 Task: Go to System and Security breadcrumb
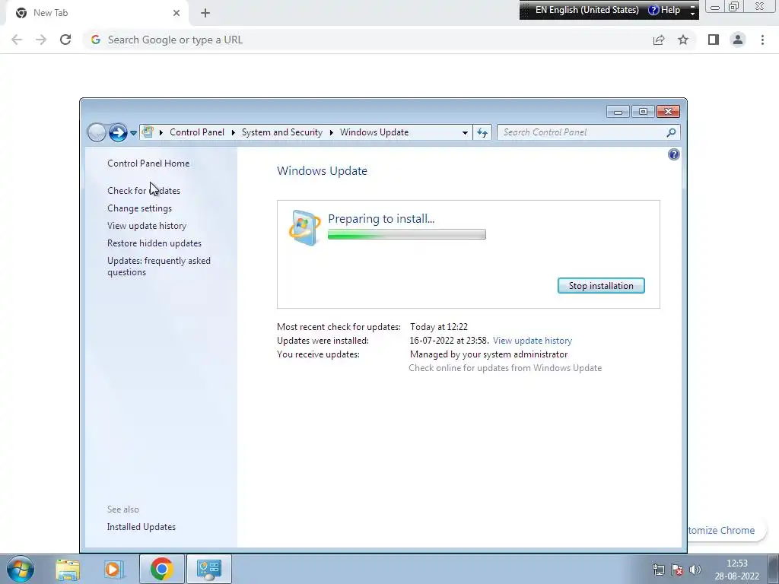(281, 132)
